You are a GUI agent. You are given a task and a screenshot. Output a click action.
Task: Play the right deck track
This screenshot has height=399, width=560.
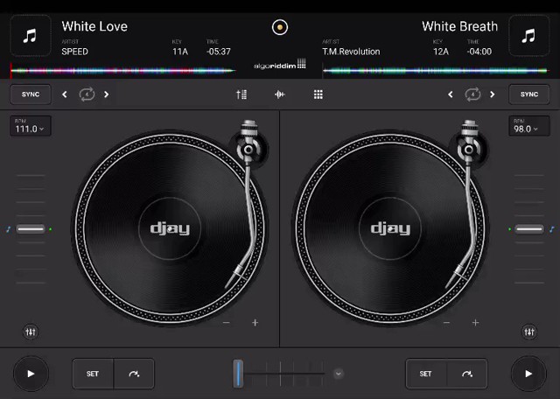tap(528, 374)
